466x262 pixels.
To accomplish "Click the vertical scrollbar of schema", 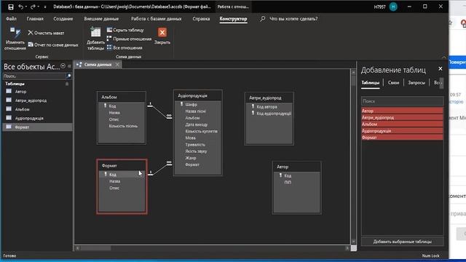I will click(x=353, y=156).
